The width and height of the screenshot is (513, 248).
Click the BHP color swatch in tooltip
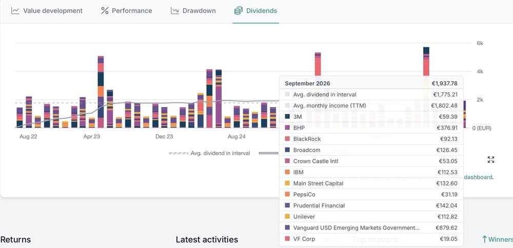coord(288,128)
